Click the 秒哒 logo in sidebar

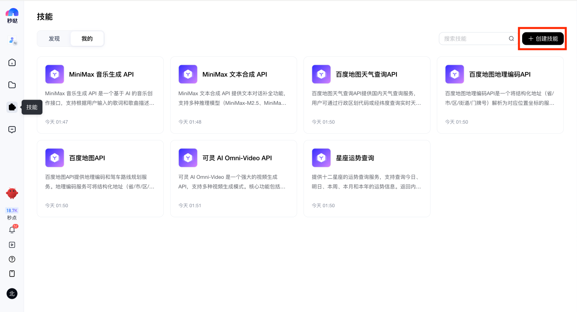pos(12,16)
